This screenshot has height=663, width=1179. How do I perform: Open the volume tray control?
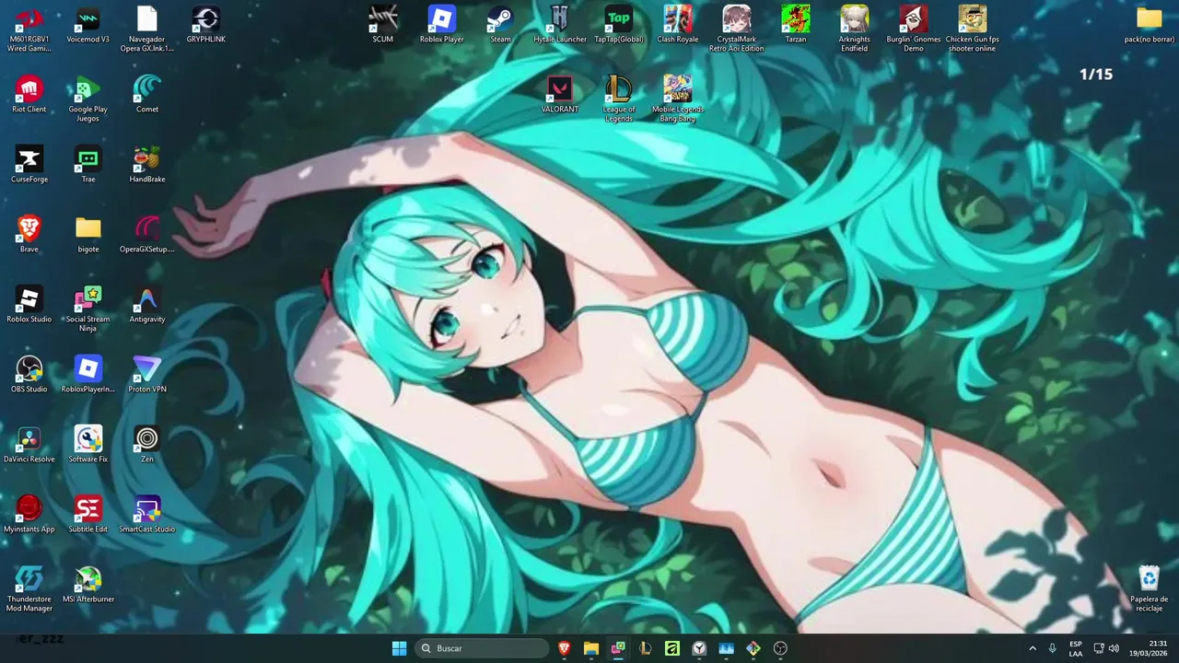(1115, 648)
